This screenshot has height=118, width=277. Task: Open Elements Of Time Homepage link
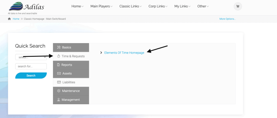(124, 53)
